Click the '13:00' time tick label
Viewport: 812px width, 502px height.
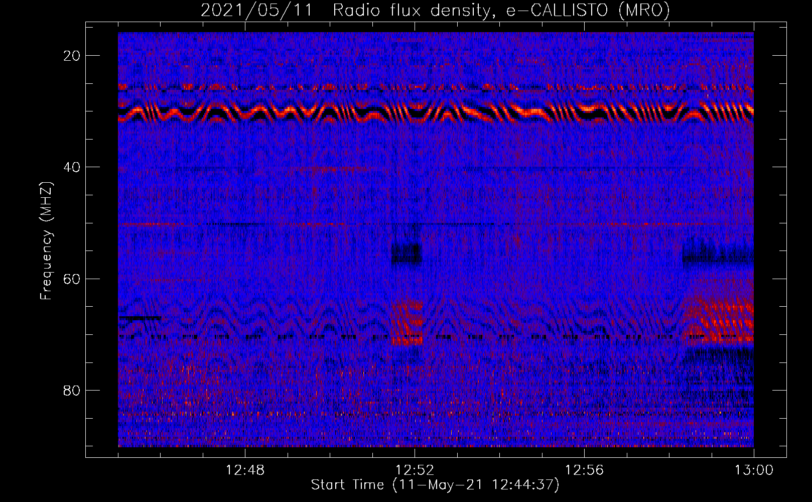click(x=754, y=470)
